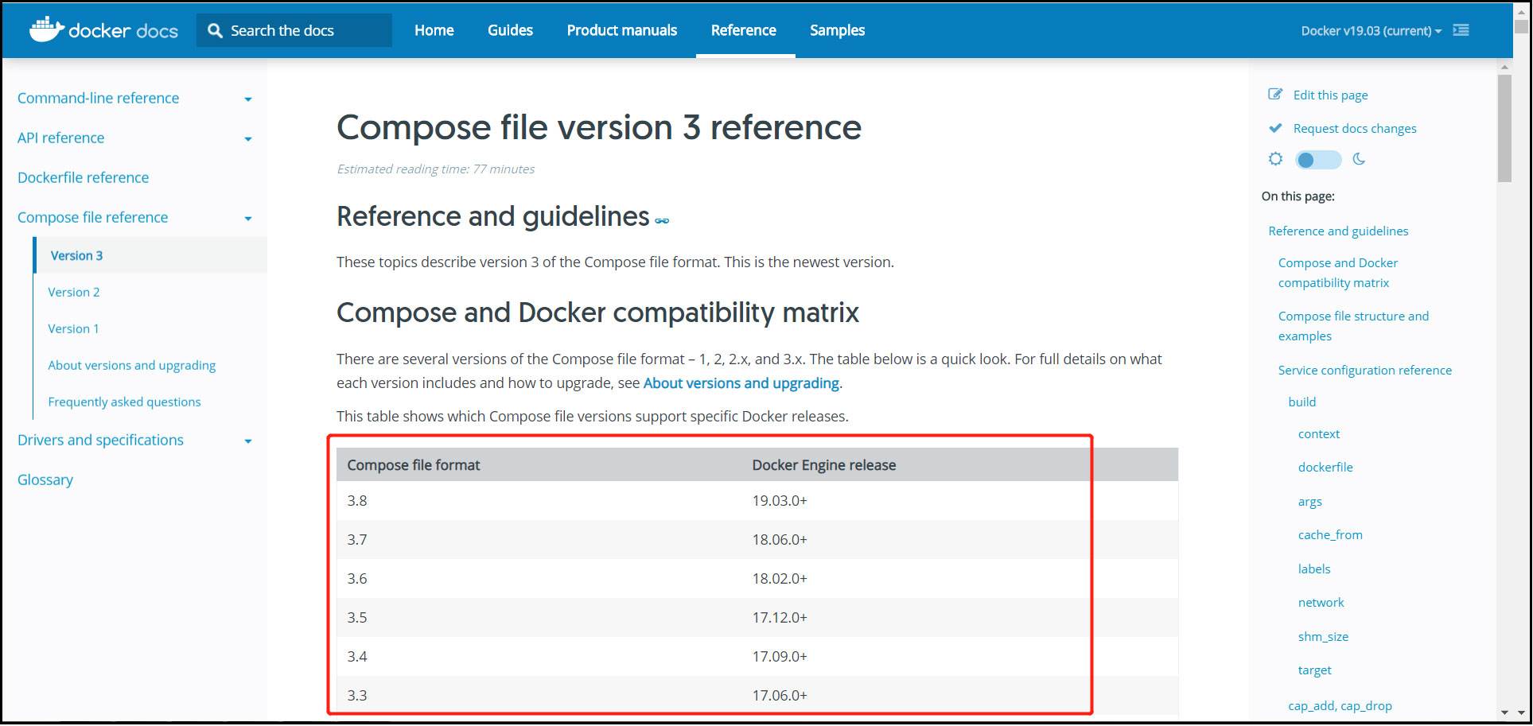Open the Product manuals menu
The width and height of the screenshot is (1533, 726).
621,30
